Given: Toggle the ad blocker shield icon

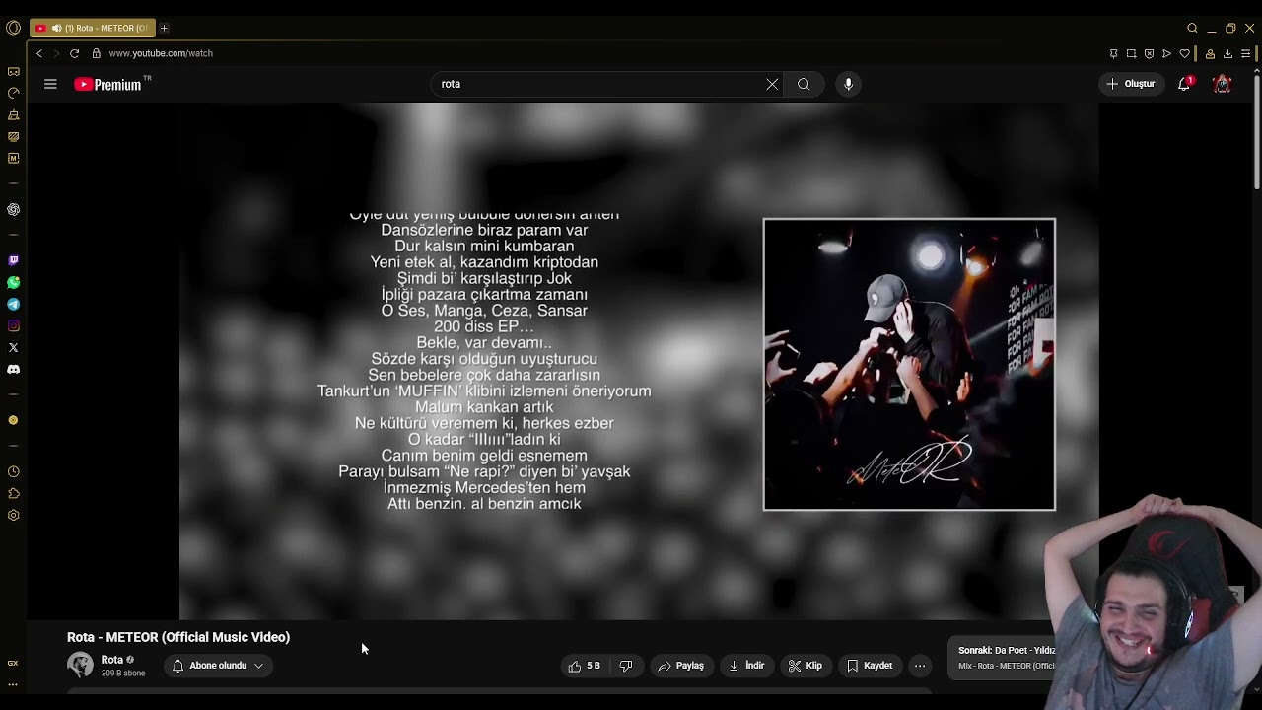Looking at the screenshot, I should [1149, 53].
